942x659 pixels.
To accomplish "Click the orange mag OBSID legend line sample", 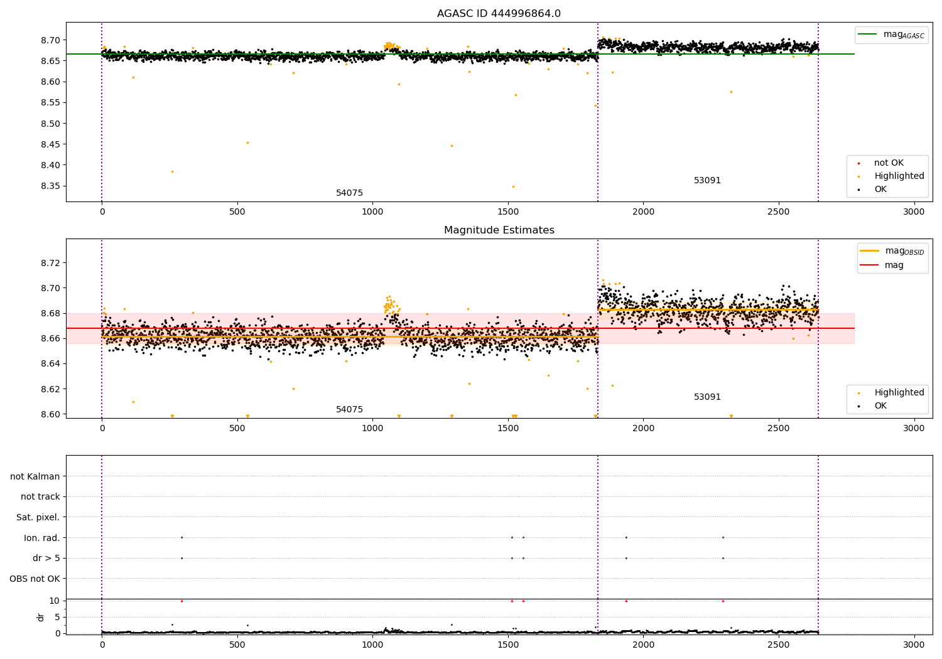I will pyautogui.click(x=869, y=251).
